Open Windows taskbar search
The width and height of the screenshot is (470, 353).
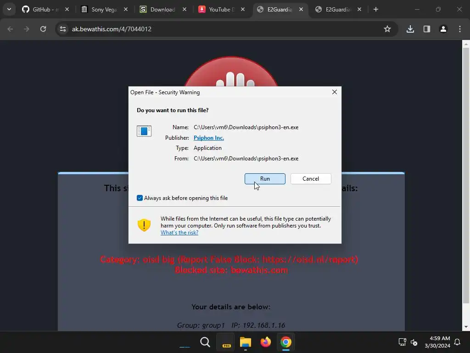[x=205, y=342]
